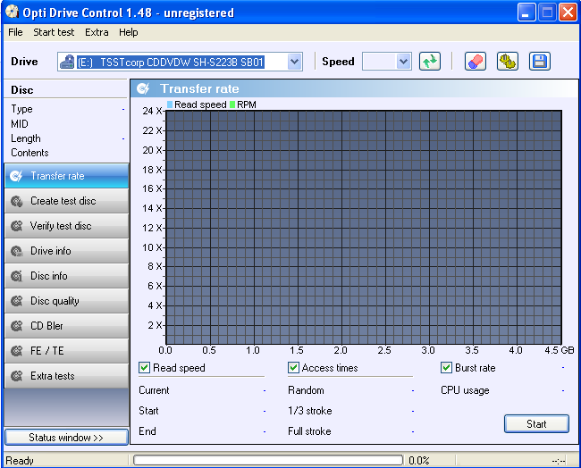Viewport: 581px width, 468px height.
Task: Expand the Status window panel
Action: pos(66,438)
